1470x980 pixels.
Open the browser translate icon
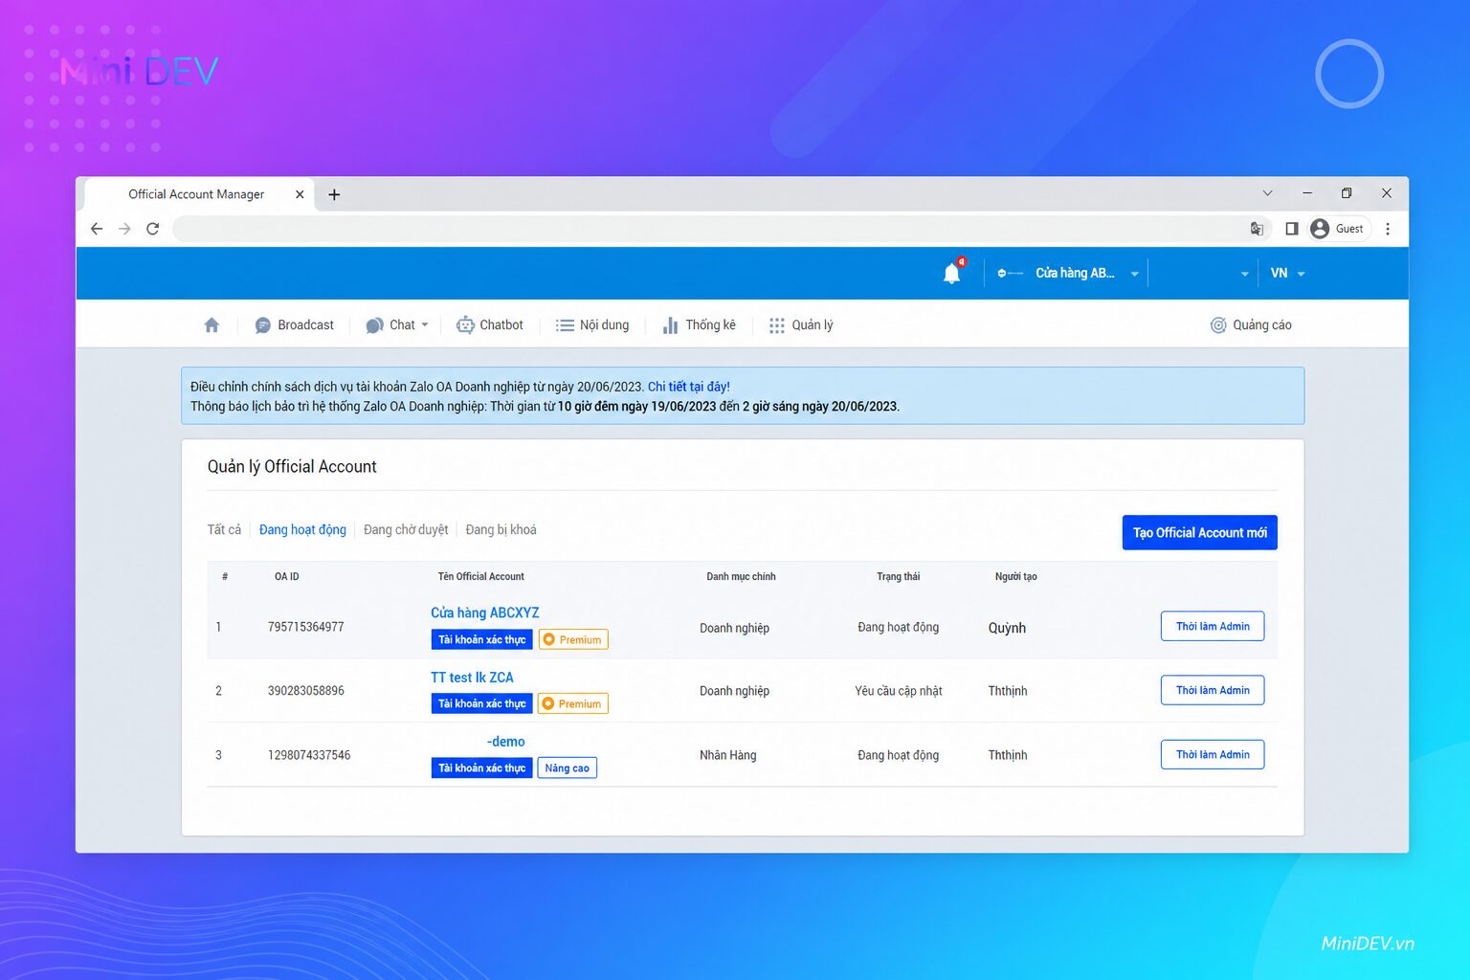tap(1257, 229)
